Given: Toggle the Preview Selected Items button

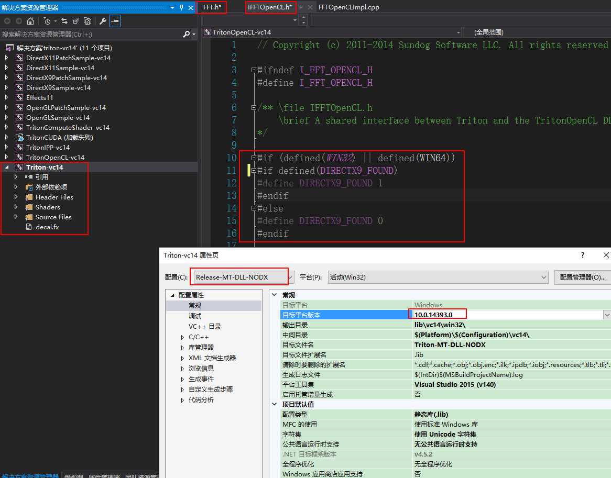Looking at the screenshot, I should click(115, 21).
